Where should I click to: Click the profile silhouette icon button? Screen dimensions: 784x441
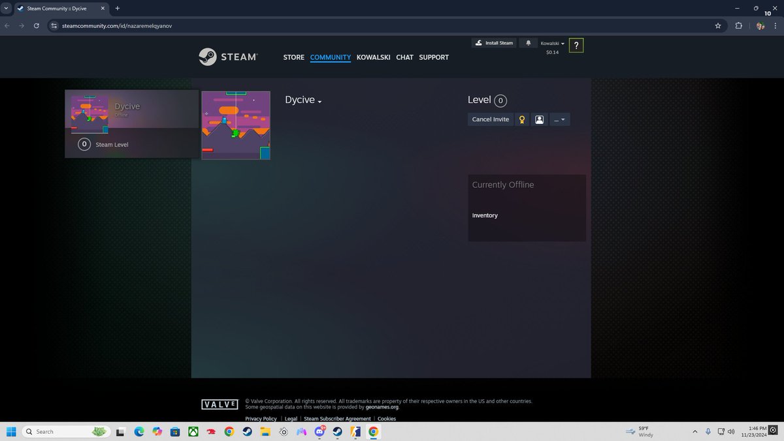tap(539, 119)
